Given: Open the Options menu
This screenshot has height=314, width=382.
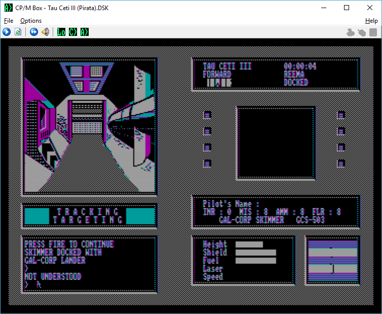Looking at the screenshot, I should pos(31,21).
